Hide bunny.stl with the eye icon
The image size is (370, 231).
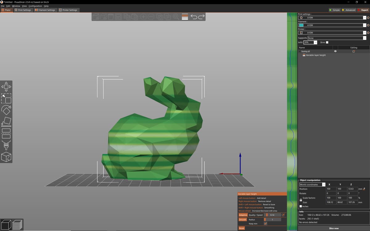coord(335,51)
